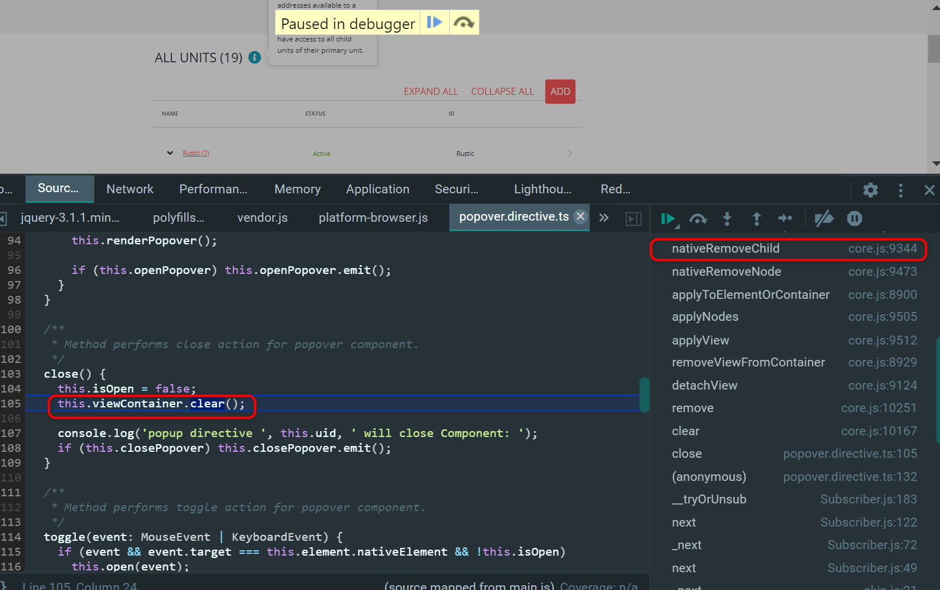Image resolution: width=940 pixels, height=590 pixels.
Task: Select the polyfills file tab
Action: (x=178, y=218)
